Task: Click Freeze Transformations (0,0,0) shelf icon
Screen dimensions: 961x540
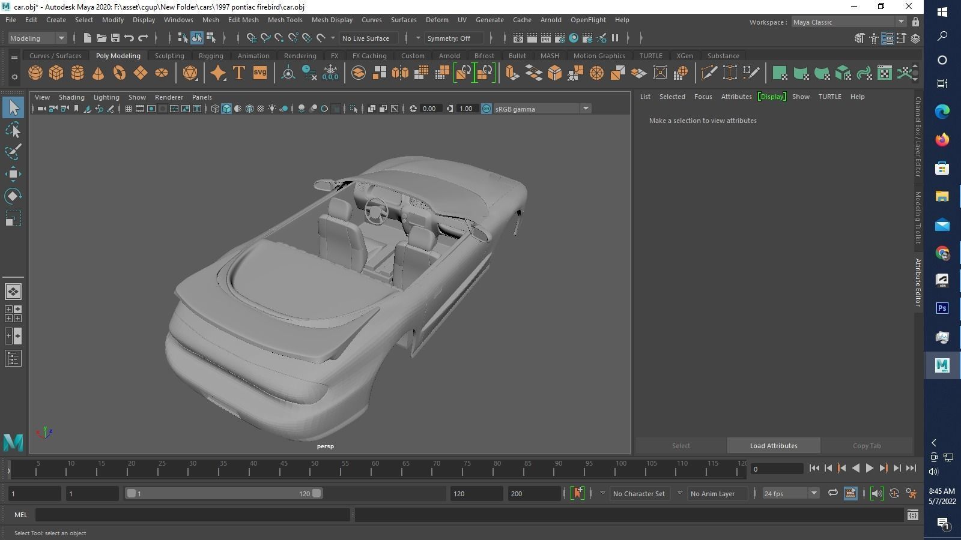Action: click(x=330, y=73)
